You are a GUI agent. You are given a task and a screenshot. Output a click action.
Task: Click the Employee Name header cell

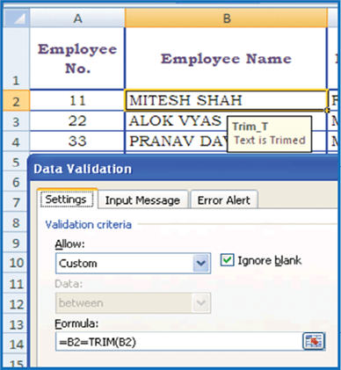[x=226, y=59]
